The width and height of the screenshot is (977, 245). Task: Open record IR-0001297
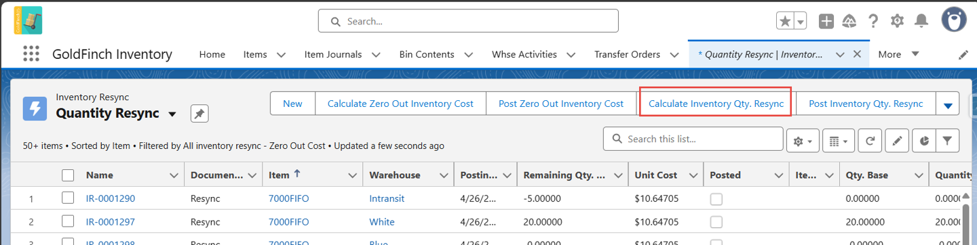pos(111,222)
